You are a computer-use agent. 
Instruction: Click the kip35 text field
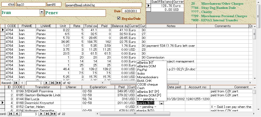(31, 4)
